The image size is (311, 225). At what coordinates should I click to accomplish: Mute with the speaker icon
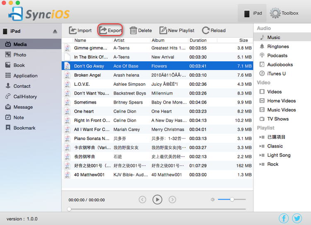pyautogui.click(x=213, y=199)
